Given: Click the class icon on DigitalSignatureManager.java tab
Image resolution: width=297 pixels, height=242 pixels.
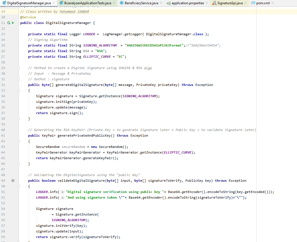Looking at the screenshot, I should pyautogui.click(x=4, y=3).
